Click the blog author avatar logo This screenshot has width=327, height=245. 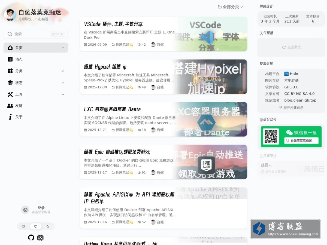10,14
